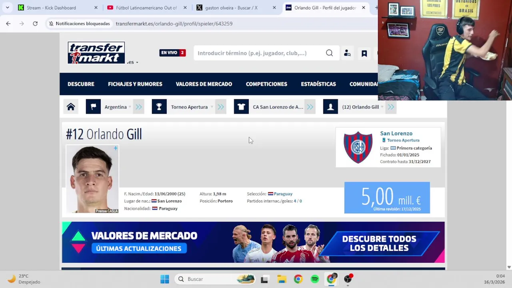Screen dimensions: 512x288
Task: Open the Windows Start menu
Action: click(164, 279)
